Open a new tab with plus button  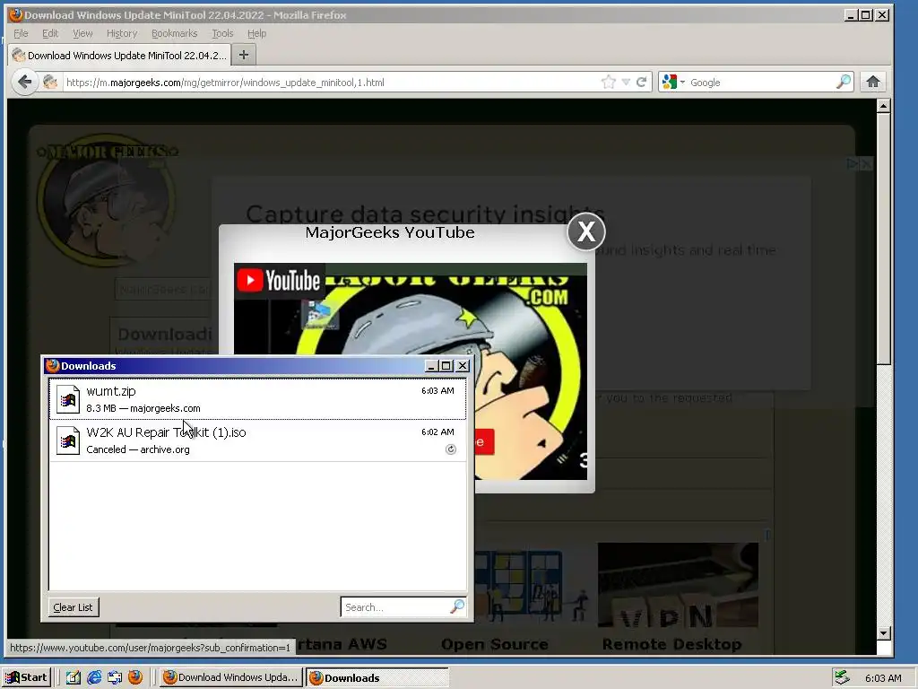(x=244, y=55)
